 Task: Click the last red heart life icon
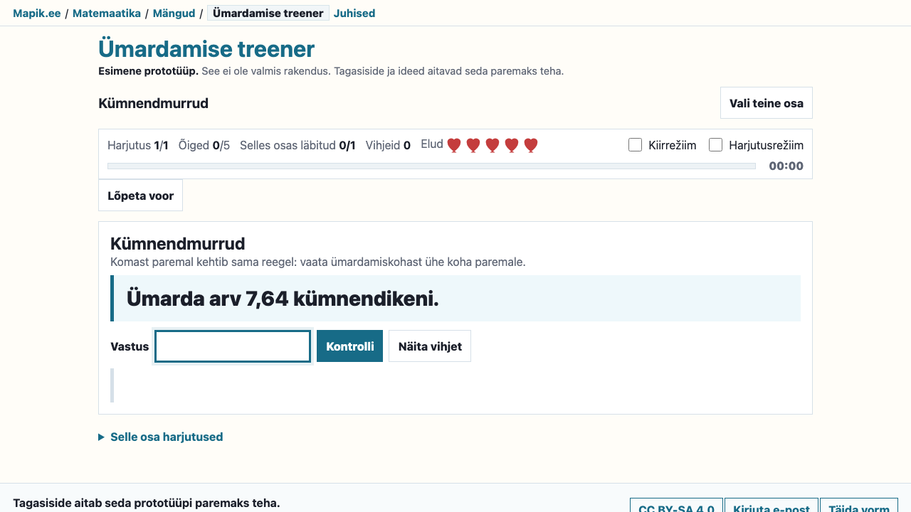click(530, 145)
